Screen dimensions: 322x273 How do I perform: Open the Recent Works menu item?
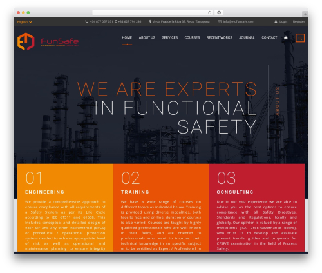(x=220, y=37)
